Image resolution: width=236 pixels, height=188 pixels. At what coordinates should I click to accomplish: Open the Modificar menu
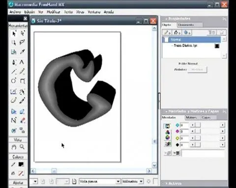pyautogui.click(x=54, y=12)
